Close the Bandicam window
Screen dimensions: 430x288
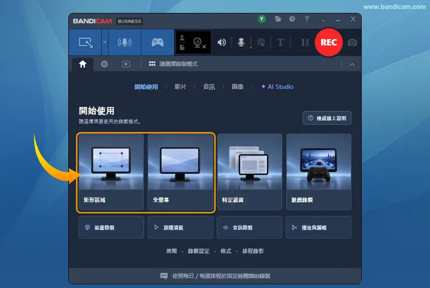pos(353,19)
